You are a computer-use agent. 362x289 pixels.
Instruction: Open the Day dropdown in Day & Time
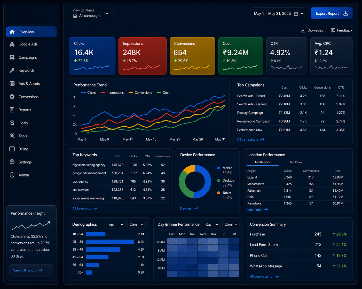(212, 225)
